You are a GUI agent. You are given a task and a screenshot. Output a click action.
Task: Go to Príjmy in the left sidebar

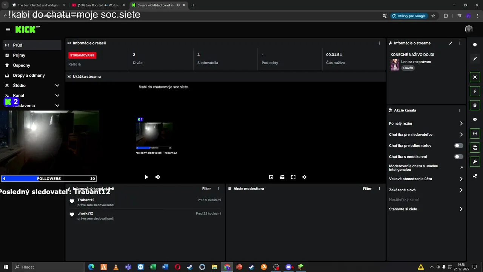click(32, 55)
